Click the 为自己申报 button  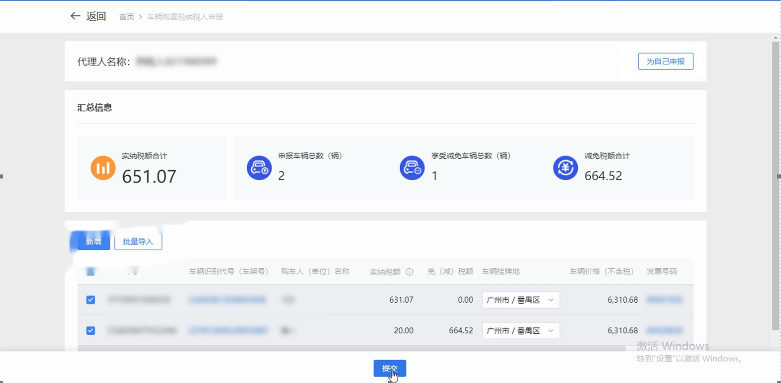(665, 61)
